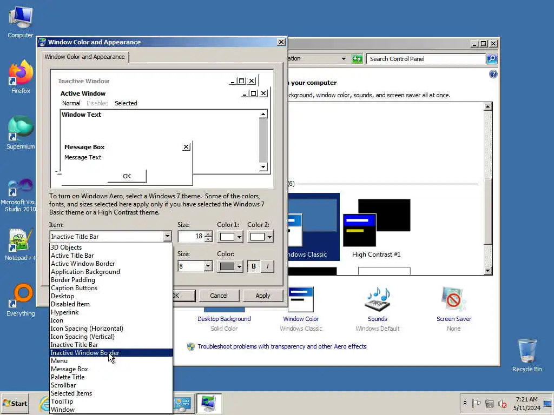This screenshot has width=554, height=415.
Task: Click the Show desktop button in tray
Action: click(548, 403)
